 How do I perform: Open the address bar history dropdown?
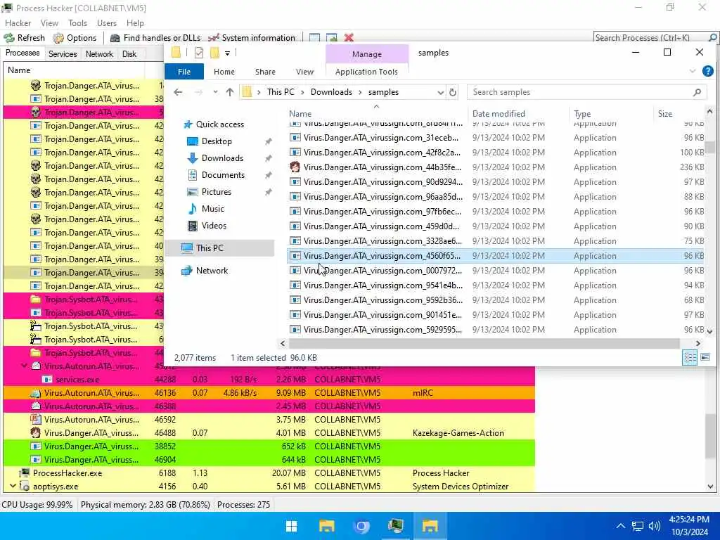[x=440, y=92]
